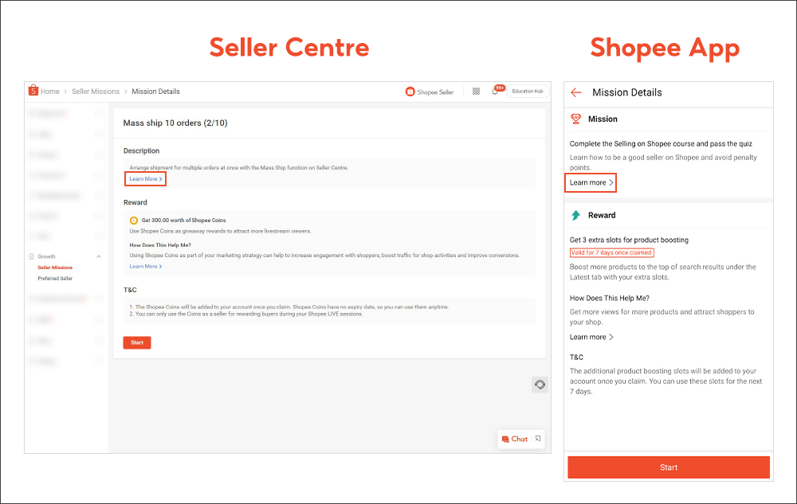This screenshot has height=504, width=797.
Task: Expand the app's Learn more under Mission
Action: click(x=590, y=182)
